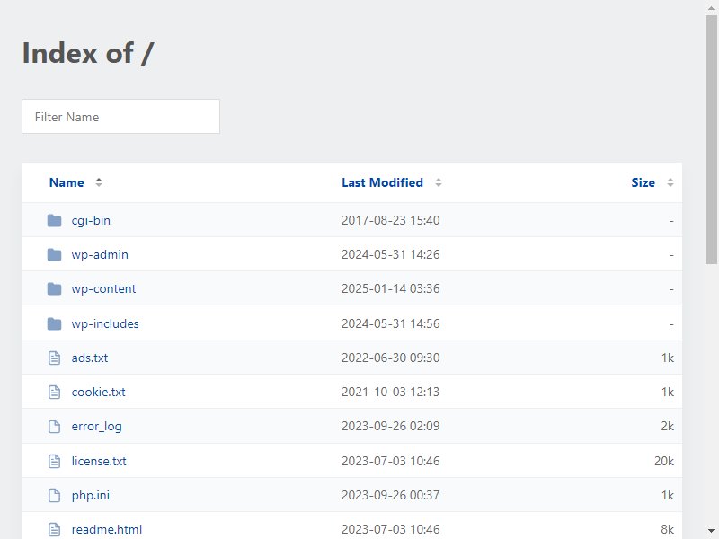This screenshot has width=719, height=539.
Task: Open the wp-admin directory link
Action: [x=100, y=254]
